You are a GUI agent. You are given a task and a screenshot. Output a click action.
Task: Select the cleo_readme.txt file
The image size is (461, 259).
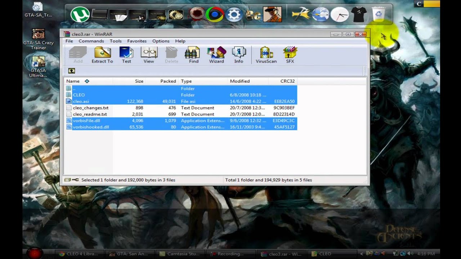click(x=181, y=114)
